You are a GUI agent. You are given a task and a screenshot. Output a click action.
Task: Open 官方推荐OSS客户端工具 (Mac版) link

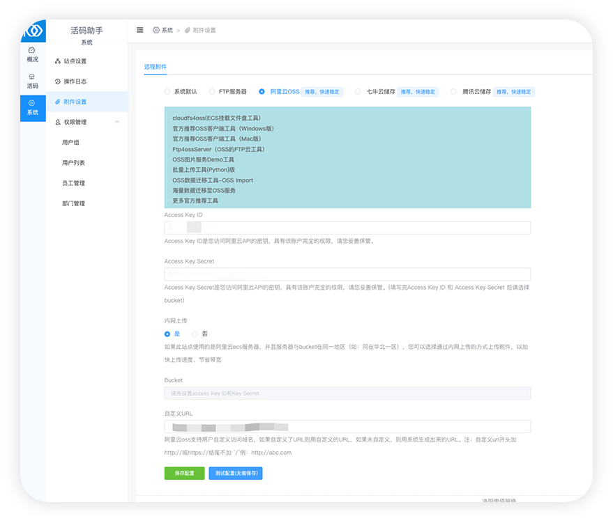point(217,139)
